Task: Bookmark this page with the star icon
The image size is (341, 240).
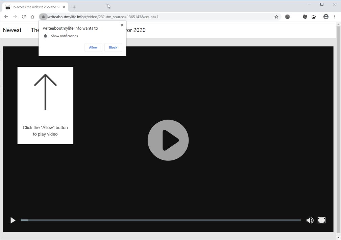Action: click(276, 17)
